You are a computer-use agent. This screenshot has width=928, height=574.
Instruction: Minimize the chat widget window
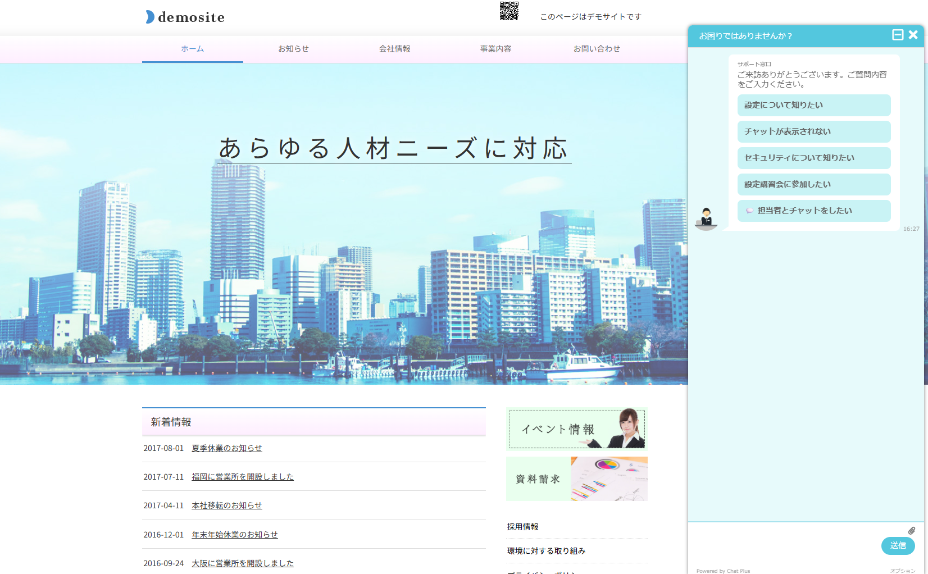coord(898,35)
